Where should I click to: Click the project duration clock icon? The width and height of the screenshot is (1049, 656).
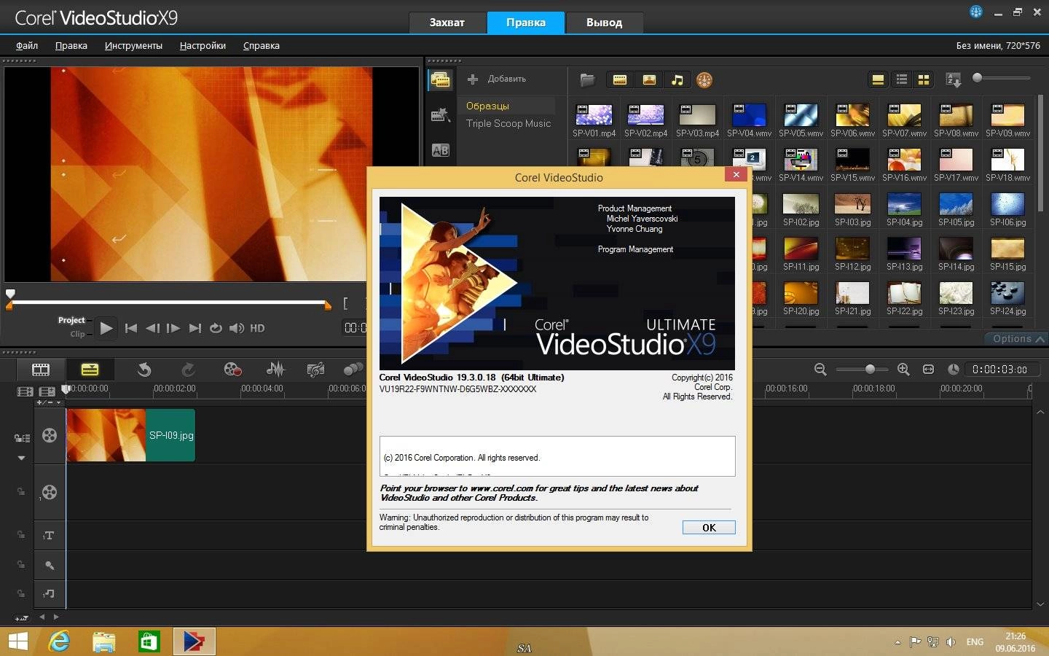click(x=953, y=370)
